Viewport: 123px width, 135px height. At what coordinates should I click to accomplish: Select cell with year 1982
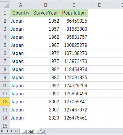point(46,69)
